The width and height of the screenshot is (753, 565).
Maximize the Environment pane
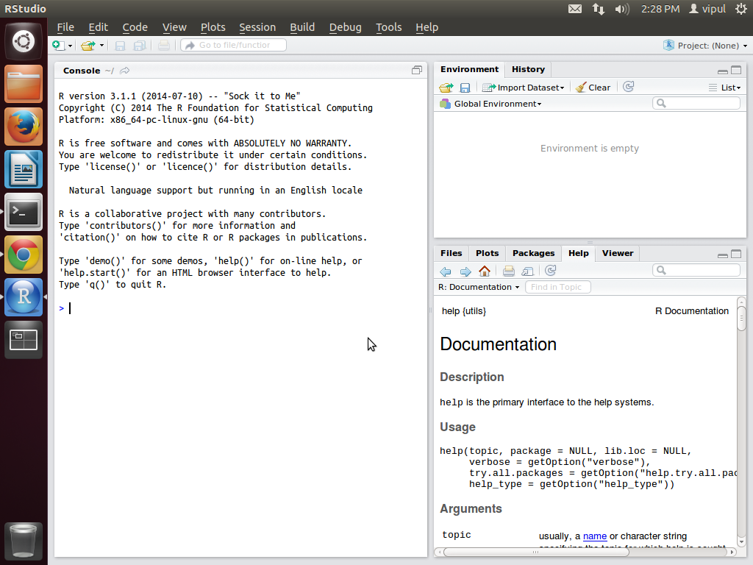pos(735,70)
